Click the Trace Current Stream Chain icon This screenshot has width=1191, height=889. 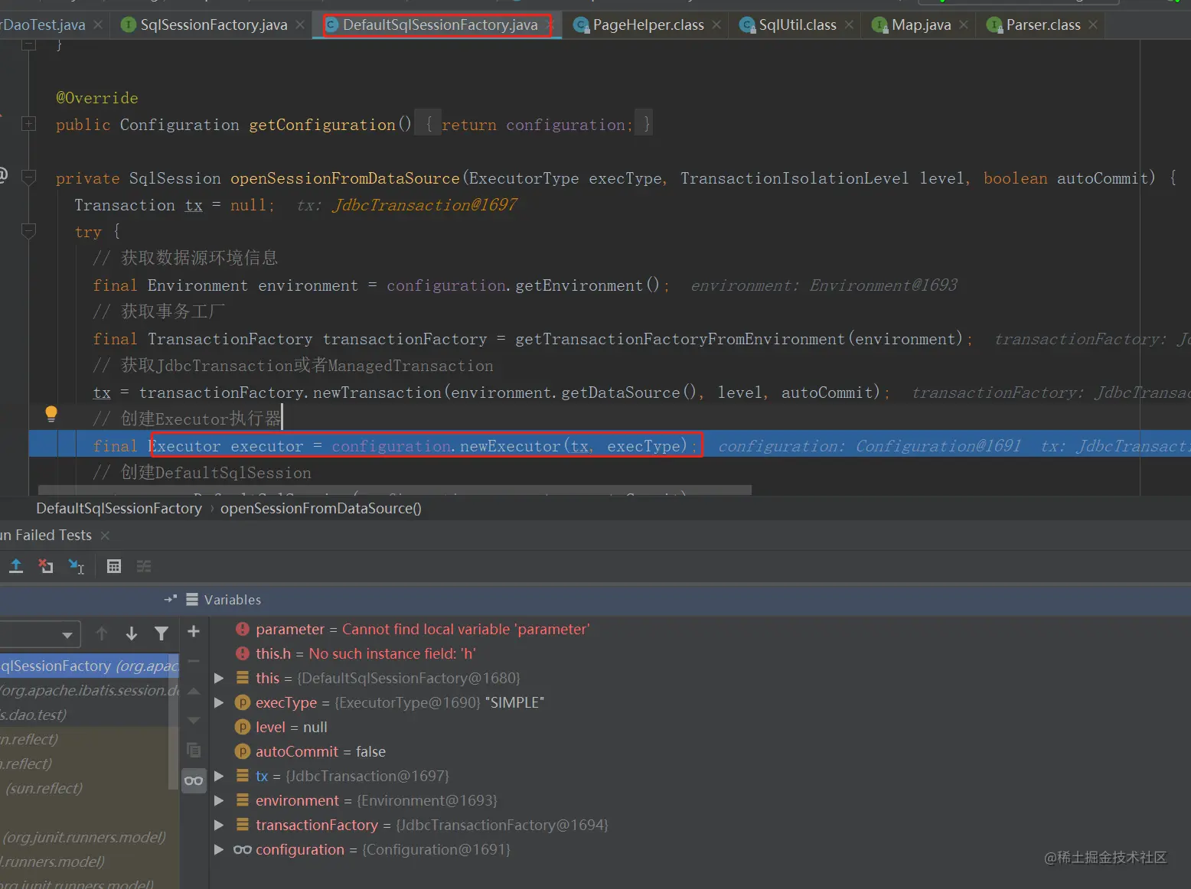[144, 566]
